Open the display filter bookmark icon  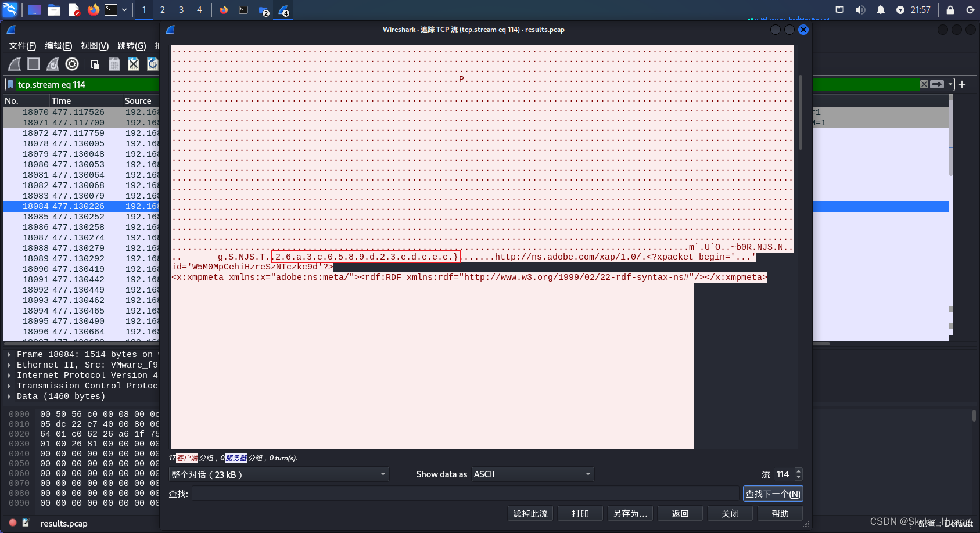(x=10, y=84)
